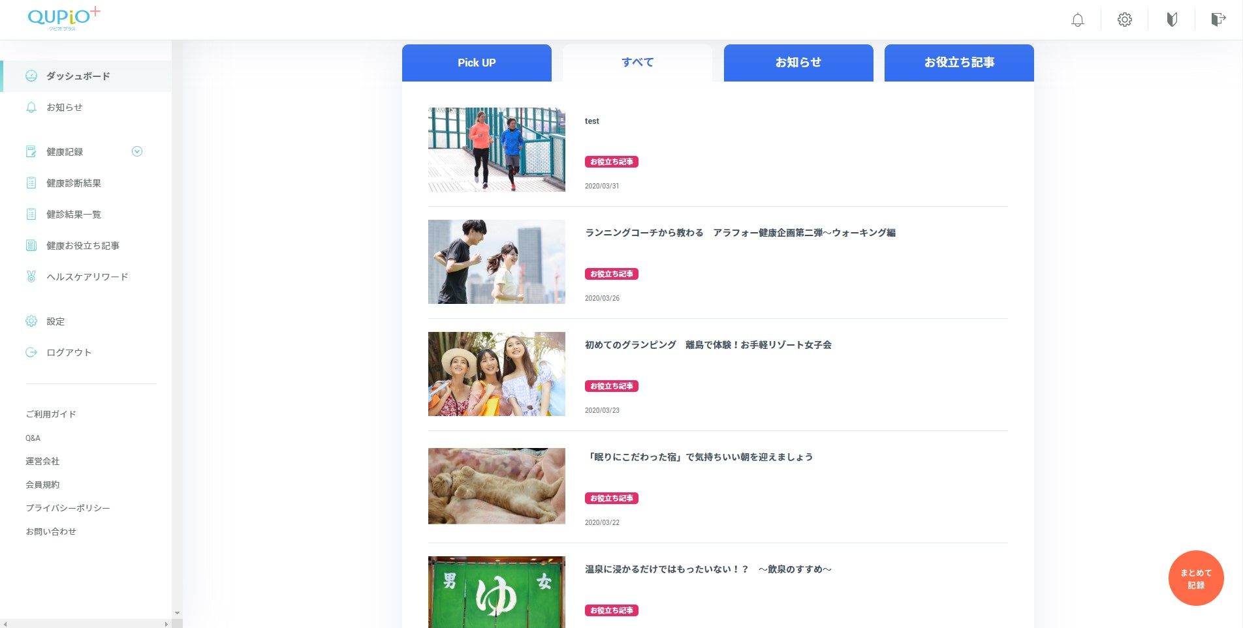Open the プライバシーポリシー link
1243x628 pixels.
pyautogui.click(x=67, y=507)
